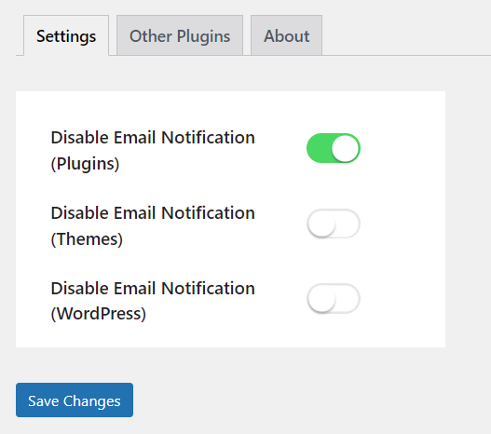Click the green track of the Plugins switch
The height and width of the screenshot is (434, 491).
point(318,148)
